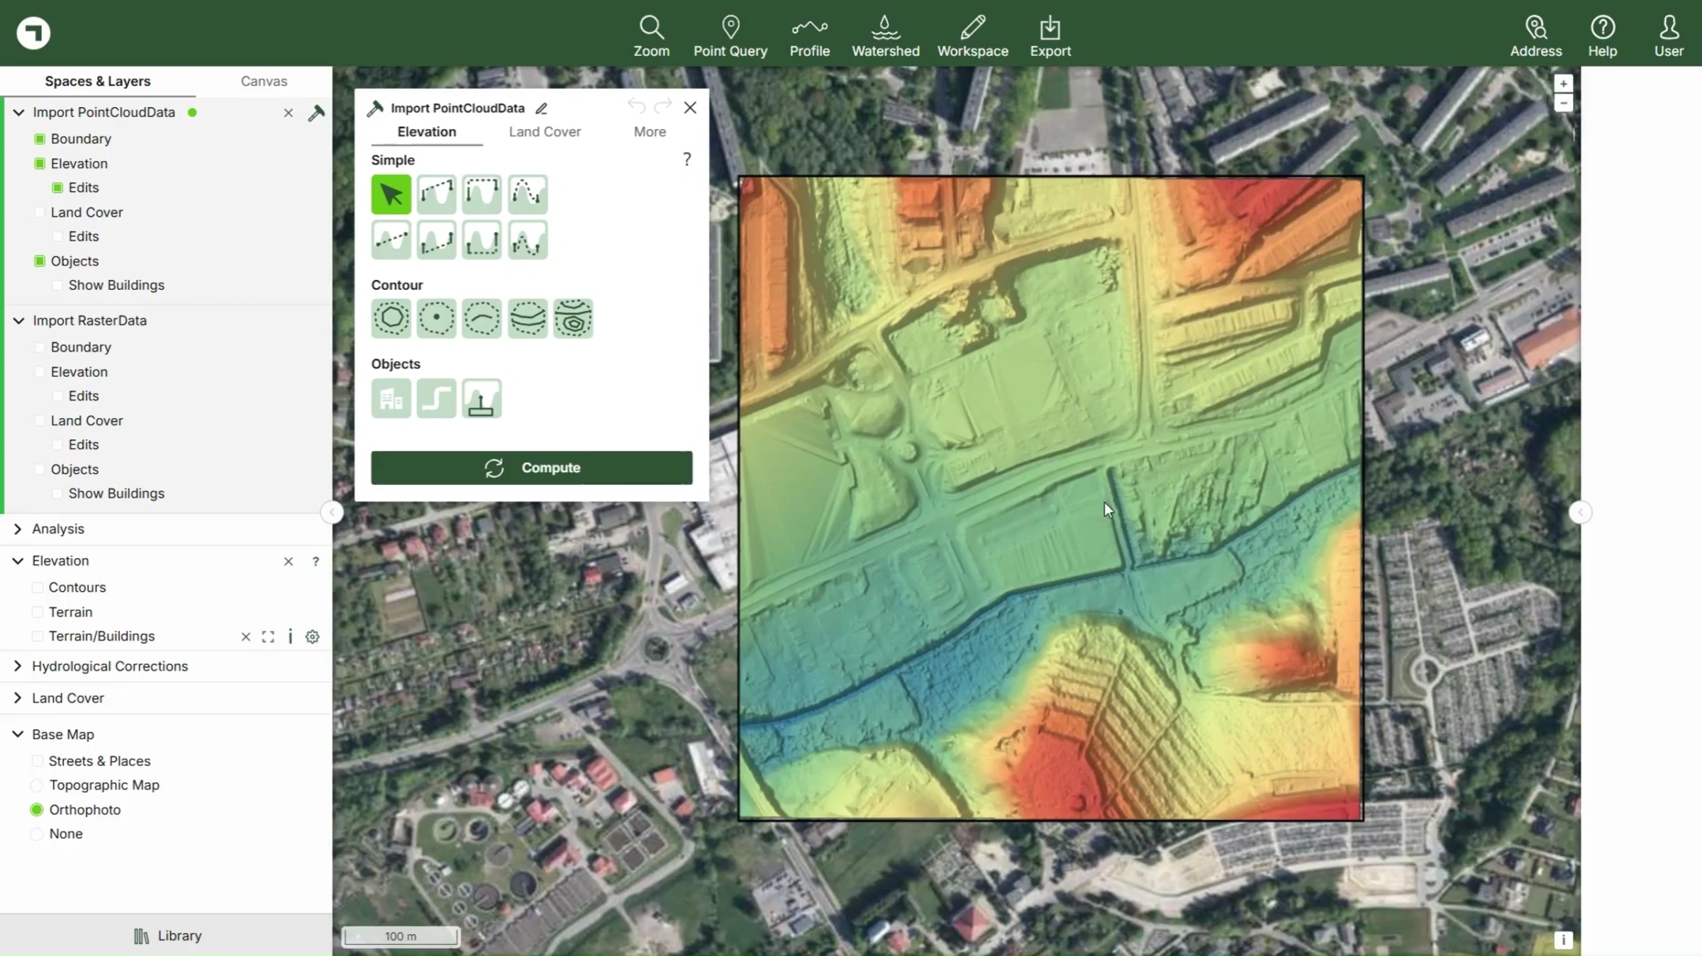Enable the Contours layer checkbox
Image resolution: width=1702 pixels, height=956 pixels.
click(x=38, y=587)
